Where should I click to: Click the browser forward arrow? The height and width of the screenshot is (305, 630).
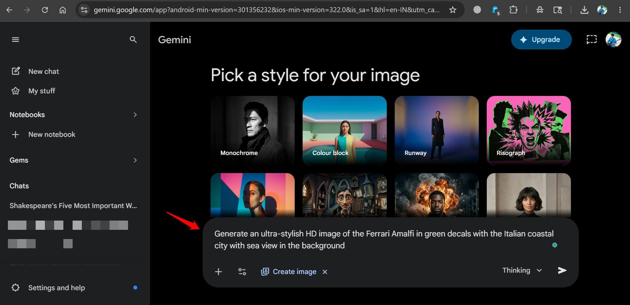click(27, 10)
